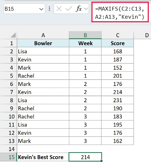Open the Insert Function fx button
Screen dimensions: 151x162
[x=79, y=9]
